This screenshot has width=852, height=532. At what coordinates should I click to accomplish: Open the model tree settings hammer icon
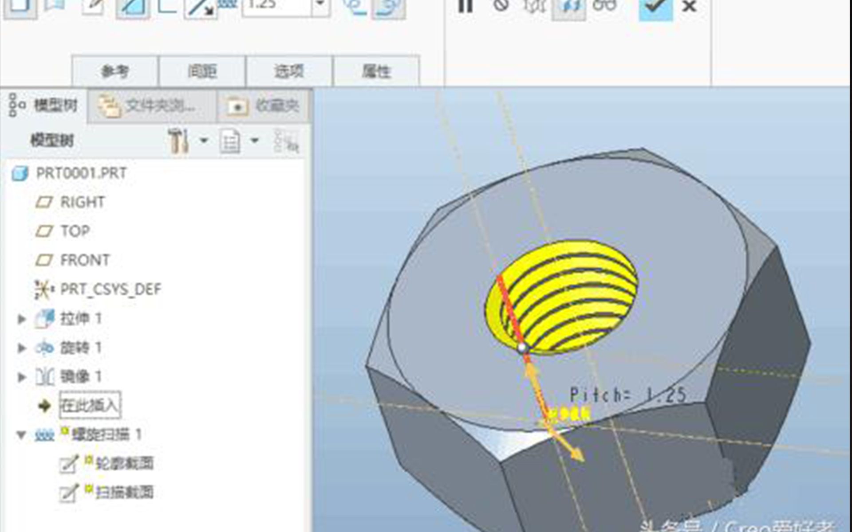179,141
